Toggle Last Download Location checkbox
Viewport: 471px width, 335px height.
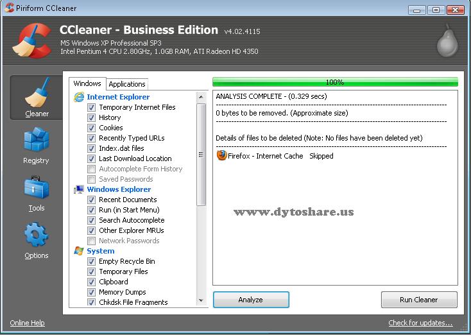91,159
